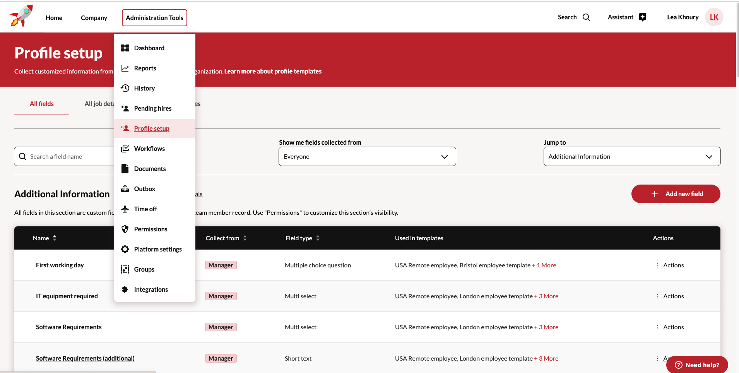Switch to the All fields tab
The height and width of the screenshot is (373, 739).
42,104
